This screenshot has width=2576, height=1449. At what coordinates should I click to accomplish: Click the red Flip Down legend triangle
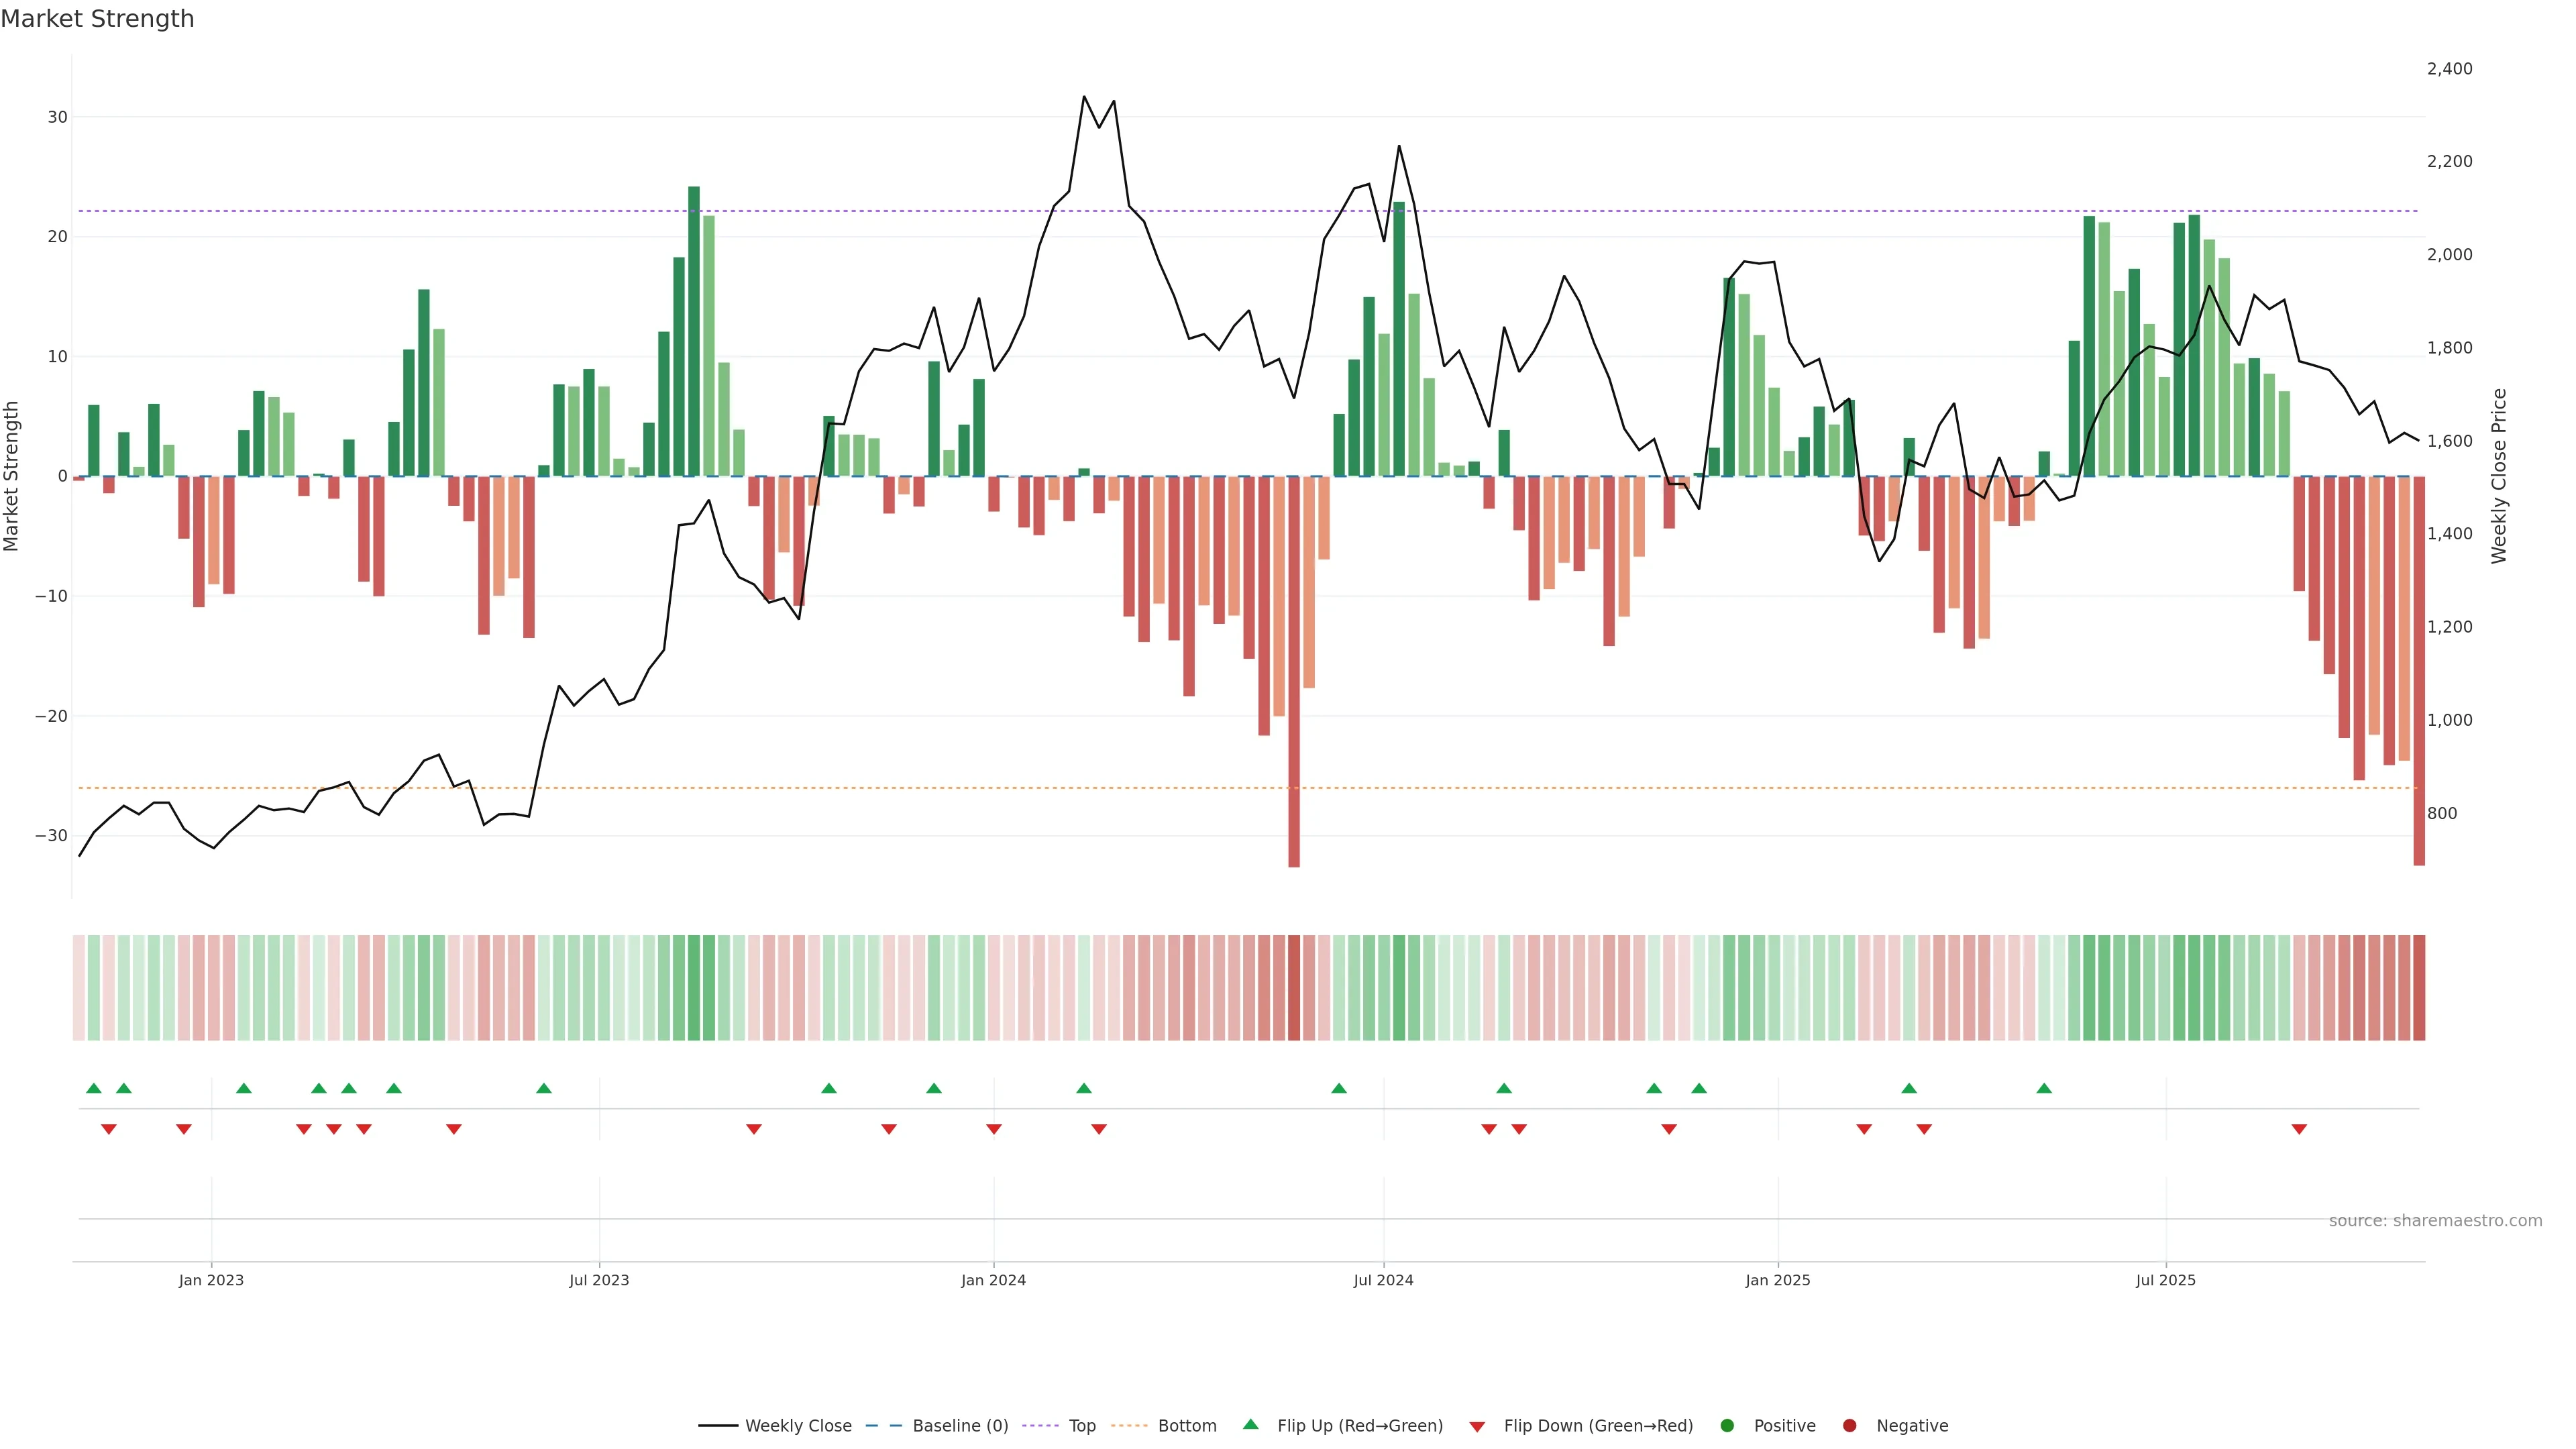pos(1477,1427)
